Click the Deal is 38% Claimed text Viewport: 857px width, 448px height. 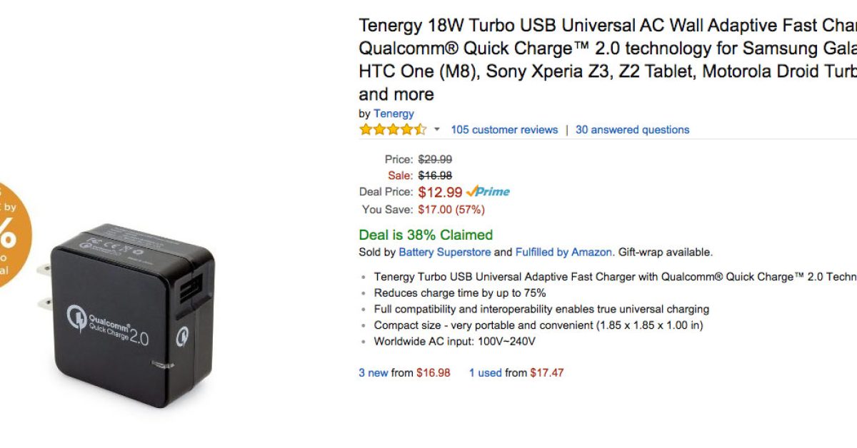coord(426,235)
